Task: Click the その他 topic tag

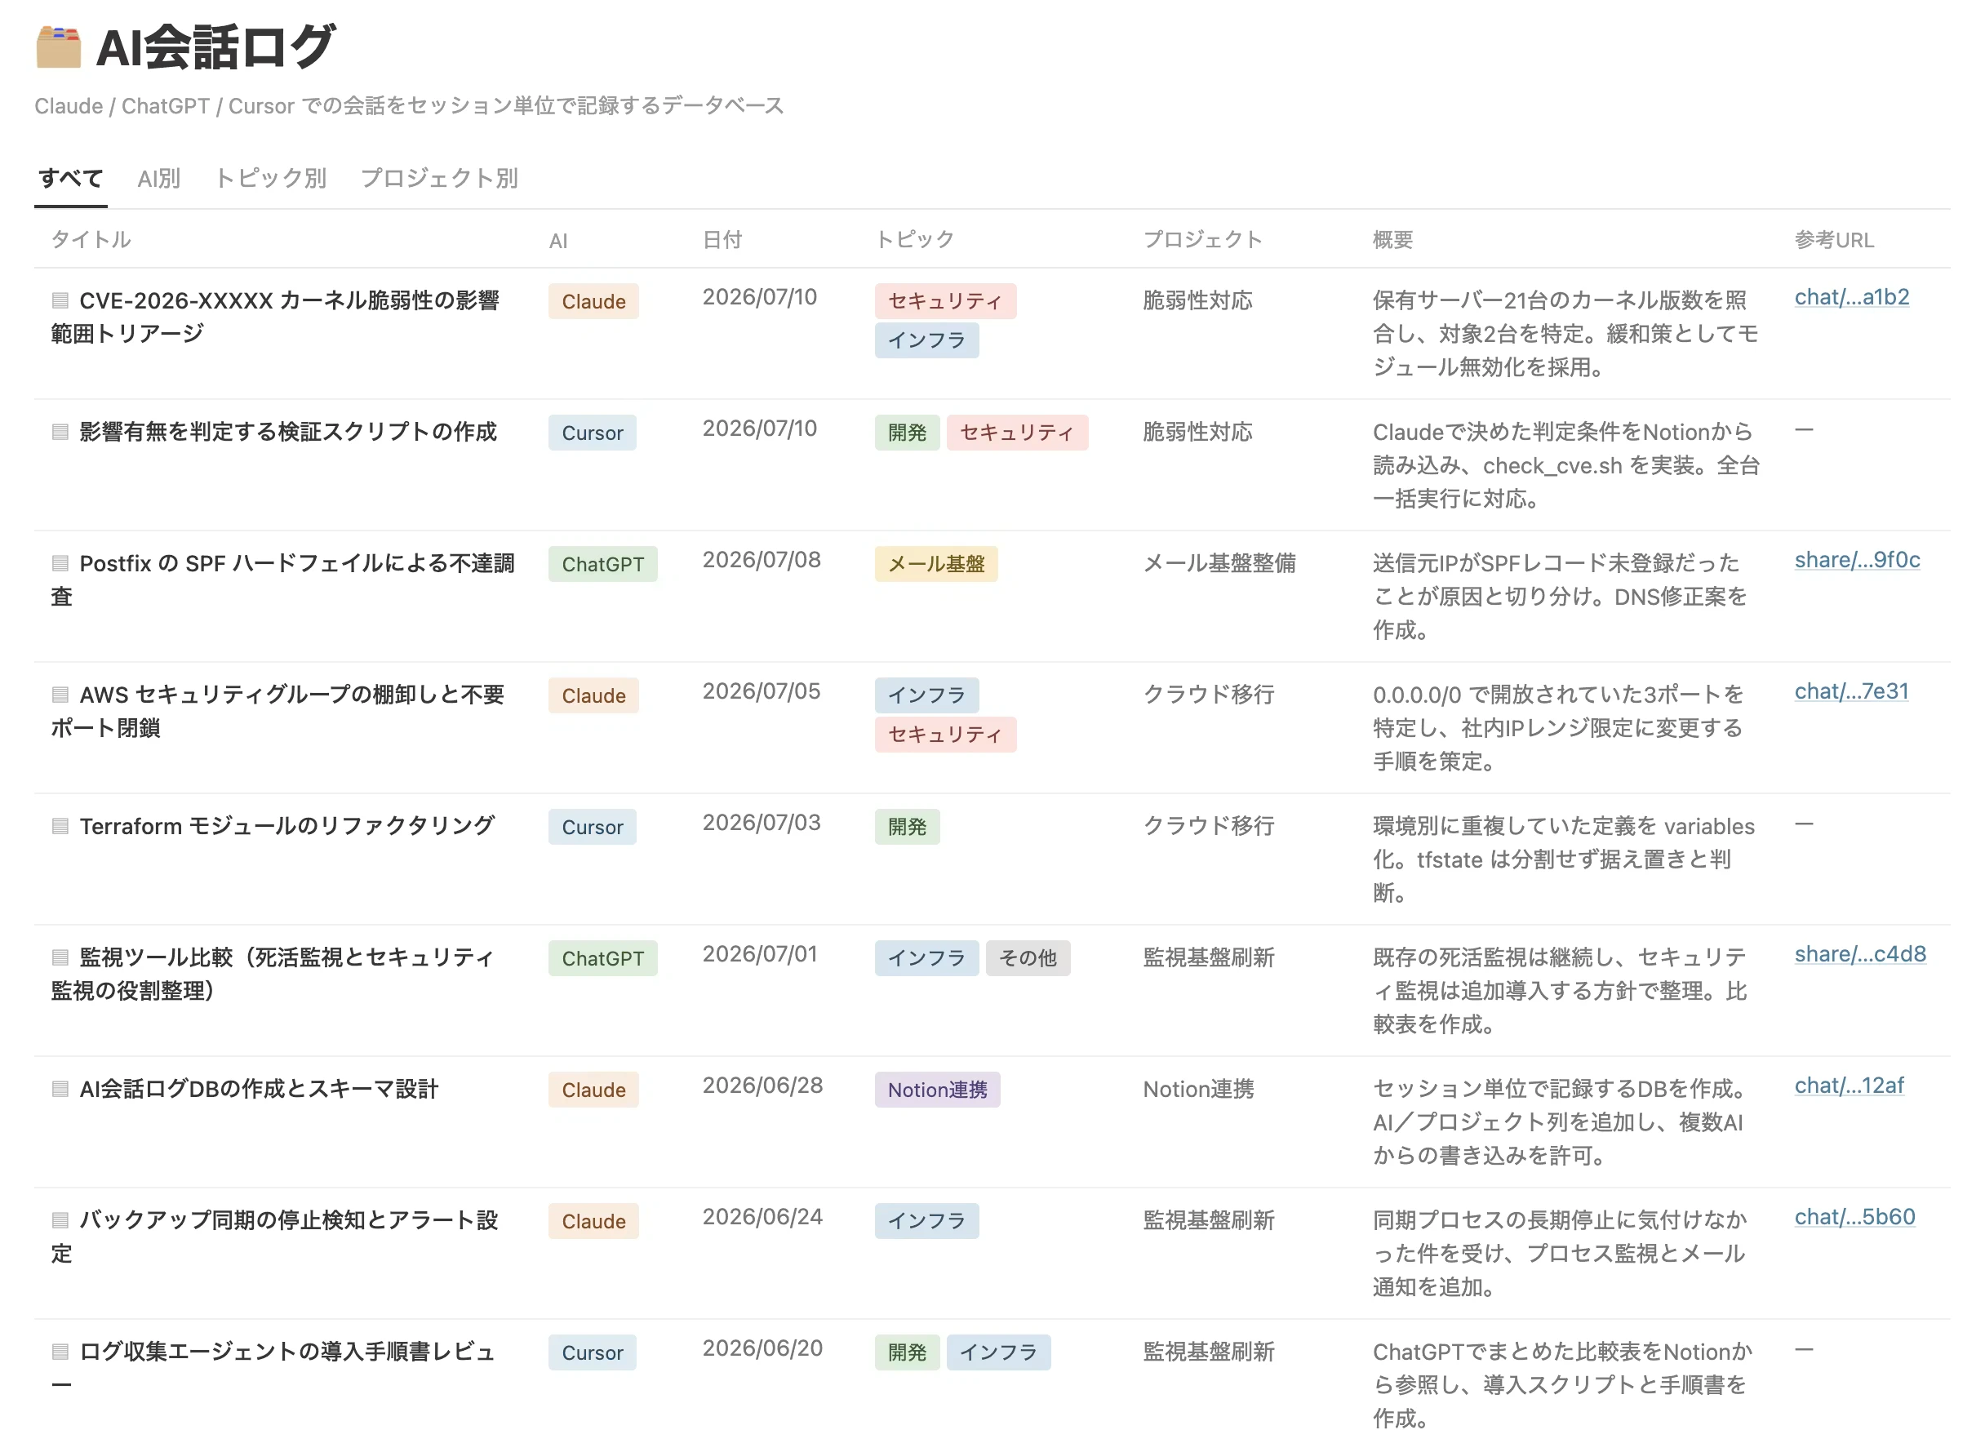Action: (1028, 958)
